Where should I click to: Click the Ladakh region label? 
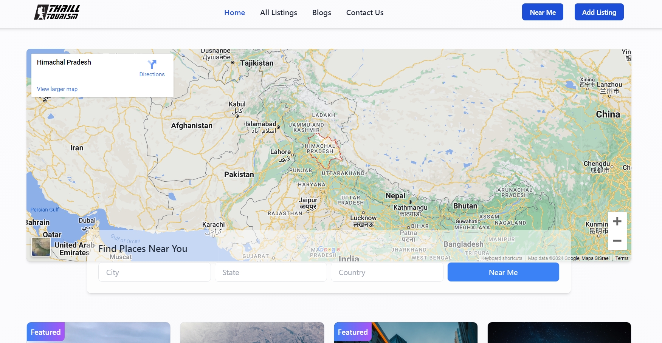324,115
